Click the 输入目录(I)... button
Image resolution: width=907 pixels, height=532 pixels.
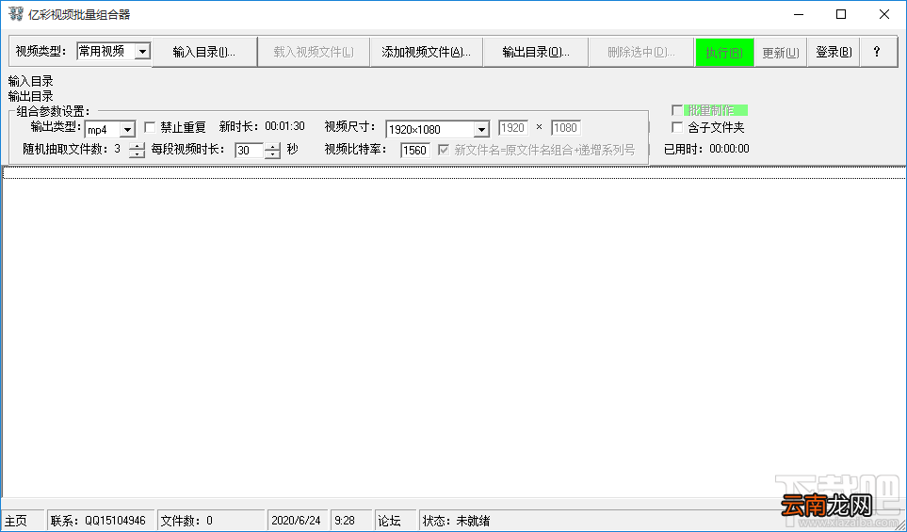[x=204, y=53]
